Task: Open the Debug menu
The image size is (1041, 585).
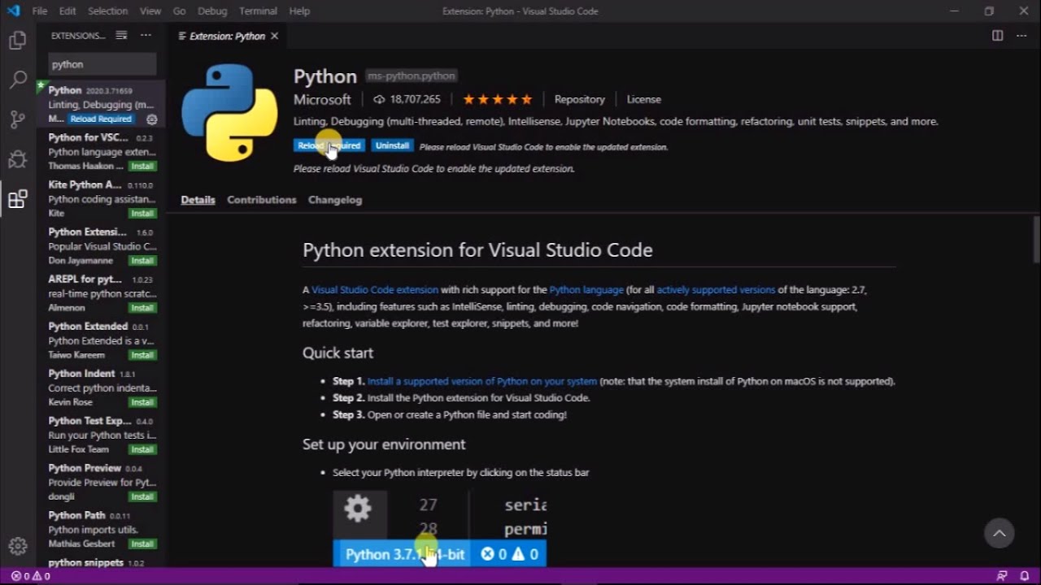Action: pyautogui.click(x=212, y=11)
